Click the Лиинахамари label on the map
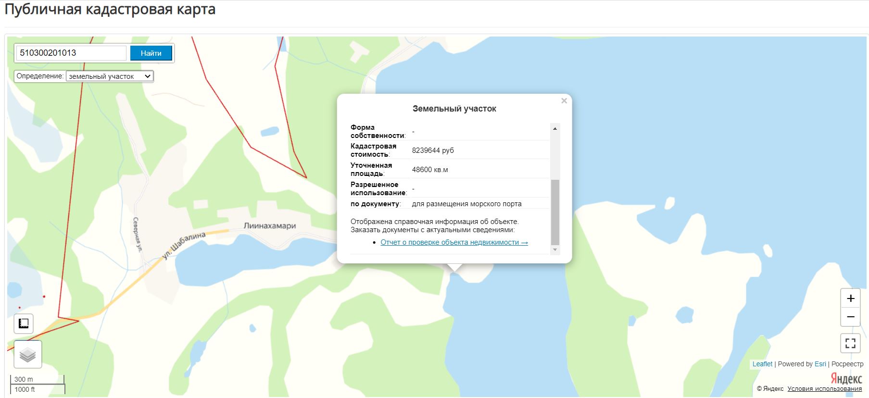Image resolution: width=869 pixels, height=398 pixels. click(x=270, y=226)
